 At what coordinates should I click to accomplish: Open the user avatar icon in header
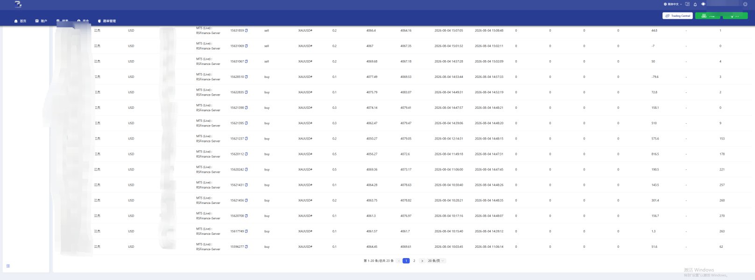click(x=745, y=4)
